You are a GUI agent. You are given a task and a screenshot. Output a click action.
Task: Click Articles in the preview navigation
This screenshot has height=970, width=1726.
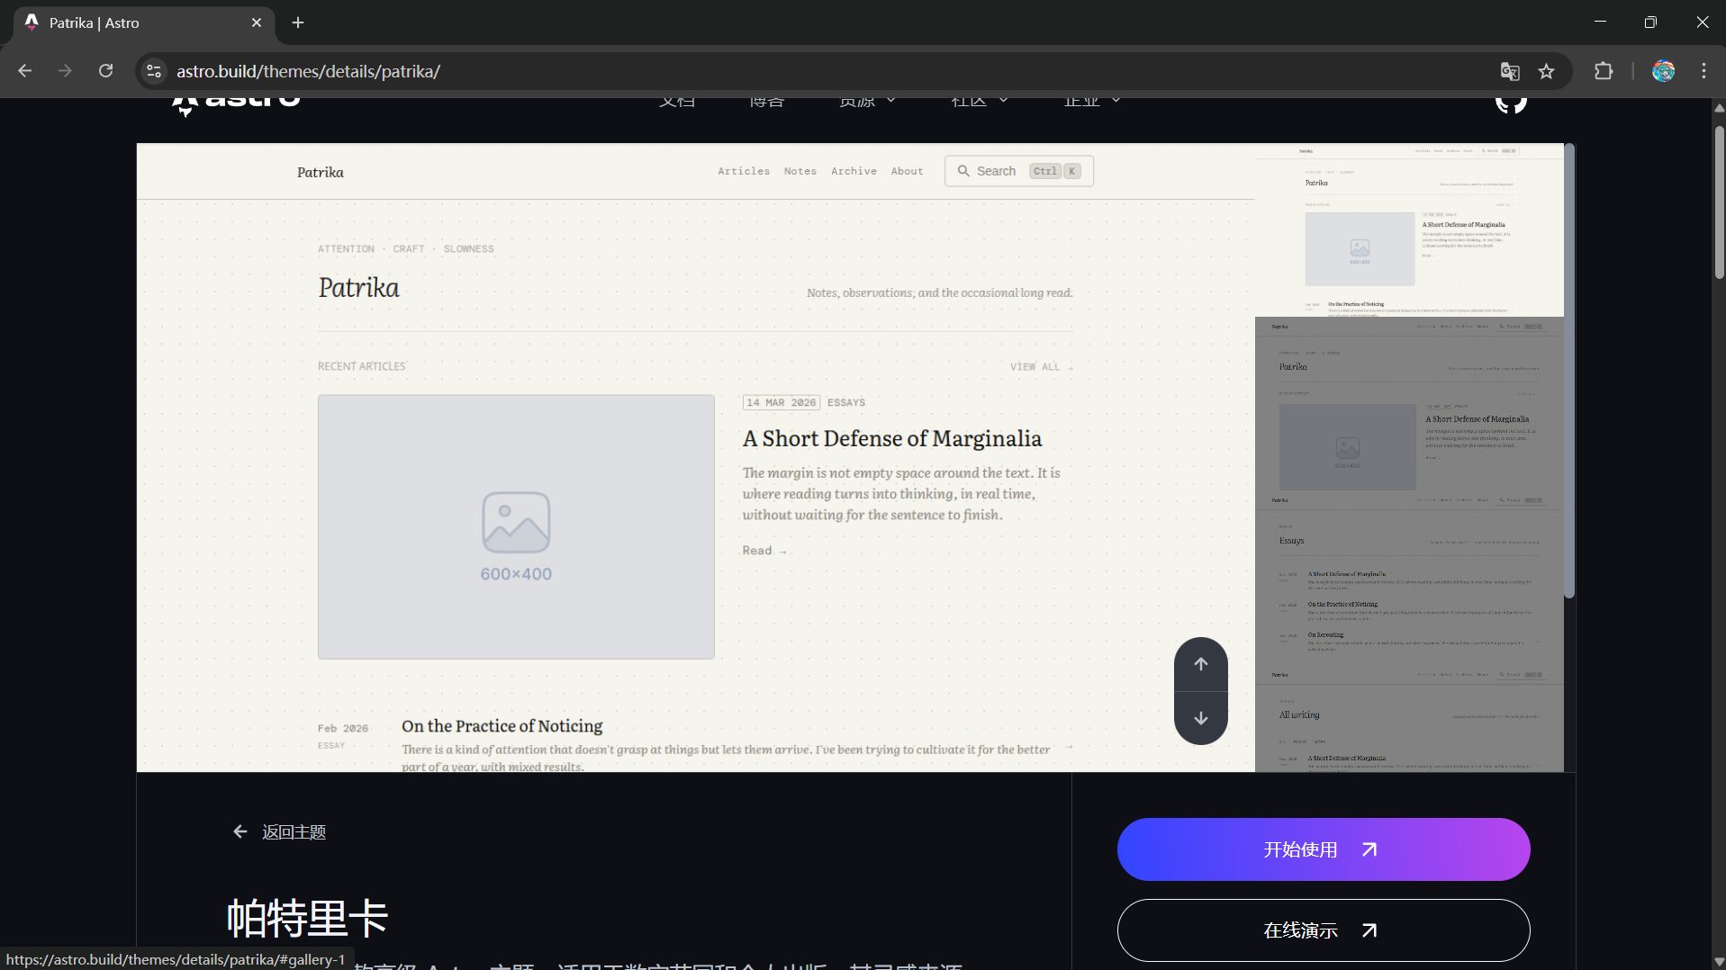coord(744,171)
